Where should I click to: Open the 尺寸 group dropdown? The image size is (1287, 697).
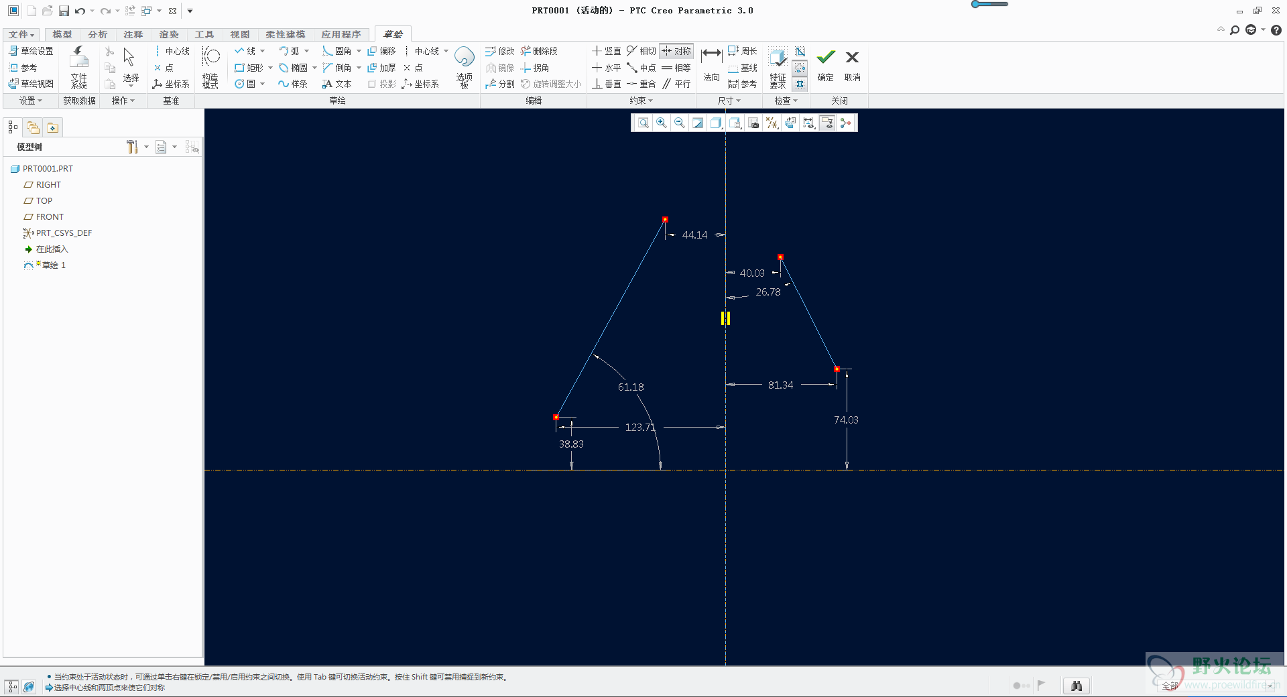729,101
